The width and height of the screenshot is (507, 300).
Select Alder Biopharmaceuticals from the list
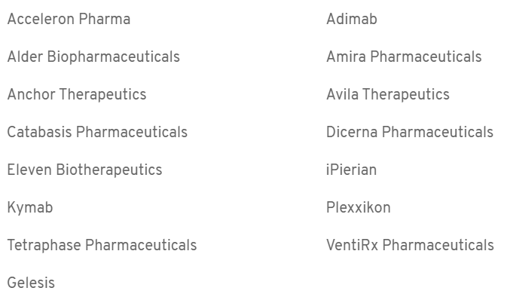click(x=93, y=57)
